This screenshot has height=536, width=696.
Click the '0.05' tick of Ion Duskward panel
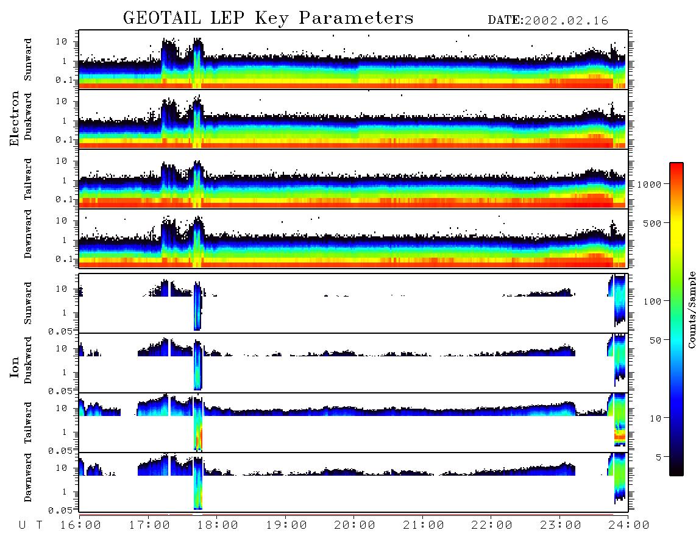point(60,391)
